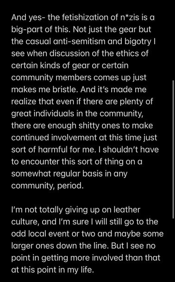Click the word "involvement" in the paragraph
This screenshot has width=175, height=282.
[x=74, y=138]
